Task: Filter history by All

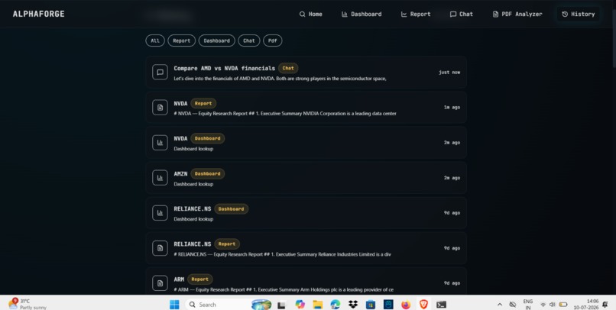Action: click(x=155, y=40)
